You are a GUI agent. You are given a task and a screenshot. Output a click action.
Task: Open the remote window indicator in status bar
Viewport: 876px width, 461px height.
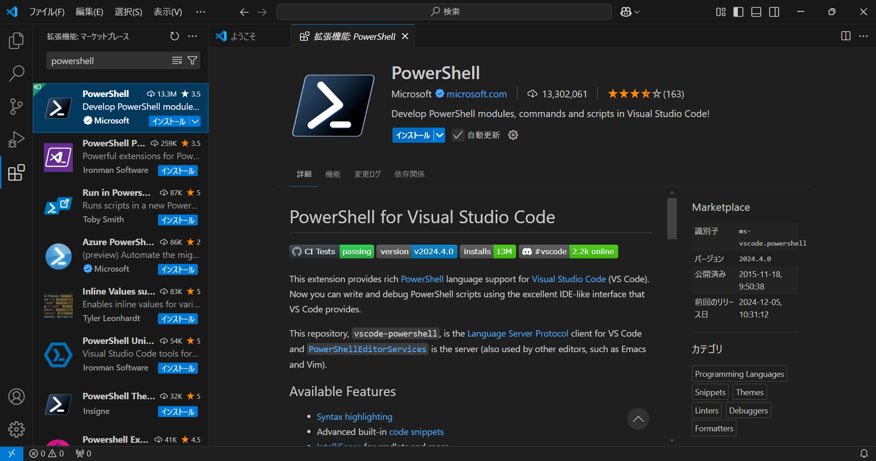[11, 453]
